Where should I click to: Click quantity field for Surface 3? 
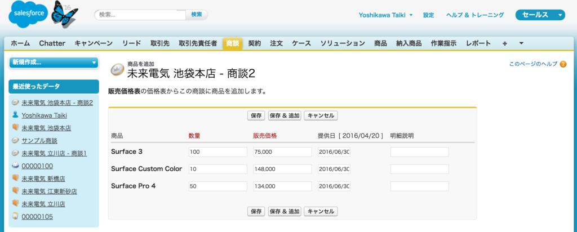218,152
